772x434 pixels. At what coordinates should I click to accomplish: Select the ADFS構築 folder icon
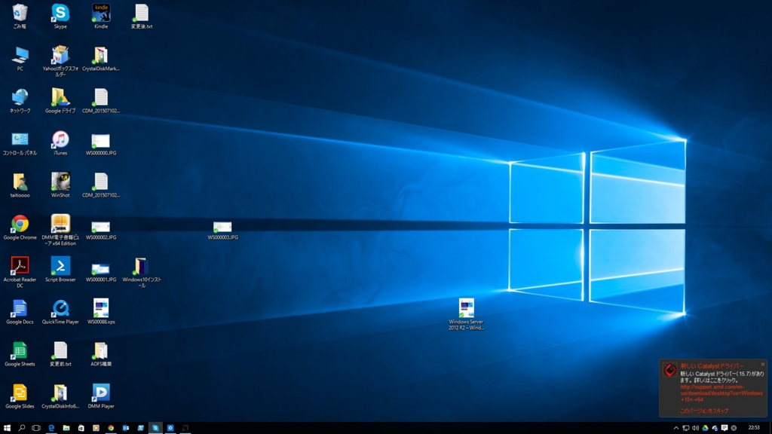click(x=101, y=354)
